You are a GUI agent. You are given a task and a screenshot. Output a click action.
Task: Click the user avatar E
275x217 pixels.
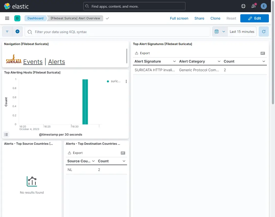tap(264, 6)
